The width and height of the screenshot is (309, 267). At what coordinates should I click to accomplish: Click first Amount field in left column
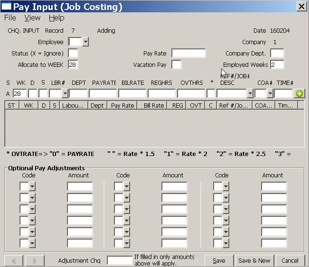pyautogui.click(x=80, y=186)
